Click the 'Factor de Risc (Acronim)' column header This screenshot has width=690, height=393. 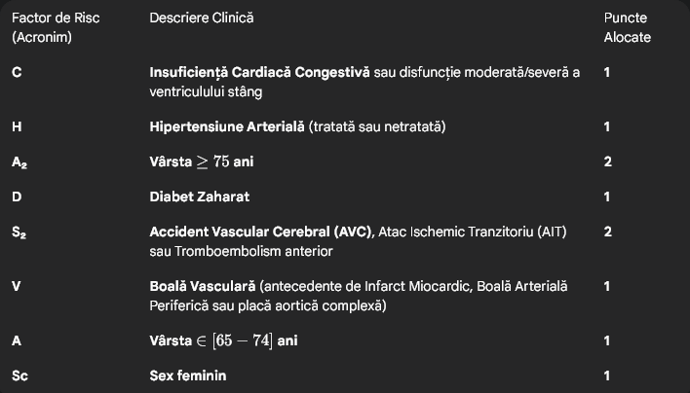pyautogui.click(x=56, y=27)
